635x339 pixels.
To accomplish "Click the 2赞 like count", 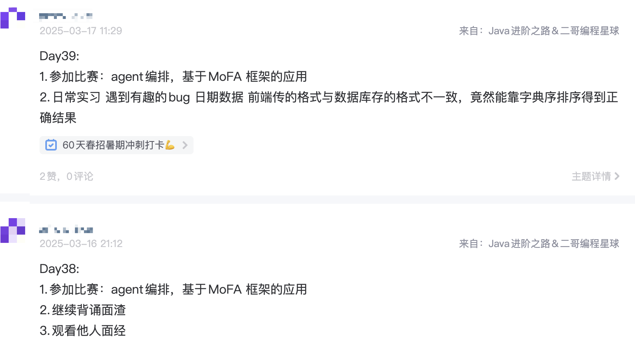I will pos(48,177).
